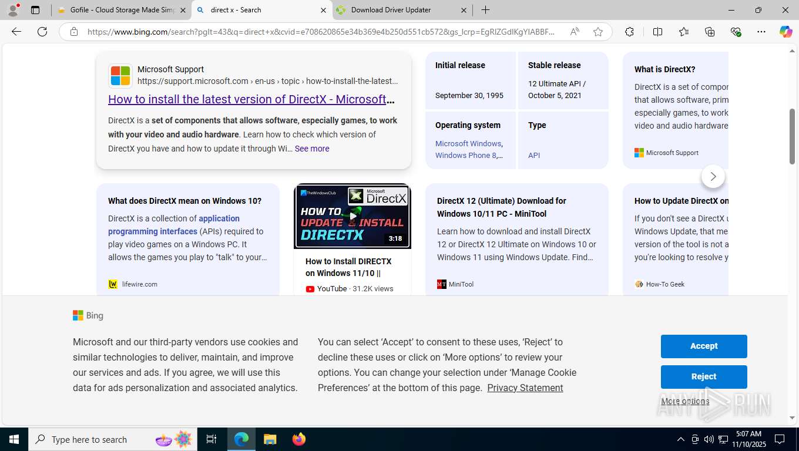Open Collections icon in toolbar
Viewport: 799px width, 451px height.
coord(710,32)
